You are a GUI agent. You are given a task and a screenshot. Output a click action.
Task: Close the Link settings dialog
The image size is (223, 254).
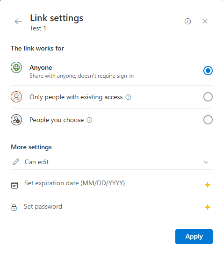pos(205,22)
